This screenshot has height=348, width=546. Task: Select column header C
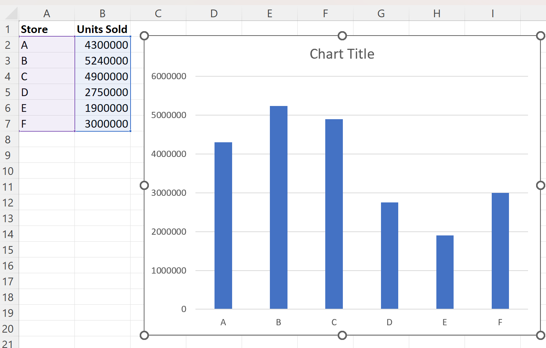pos(158,13)
